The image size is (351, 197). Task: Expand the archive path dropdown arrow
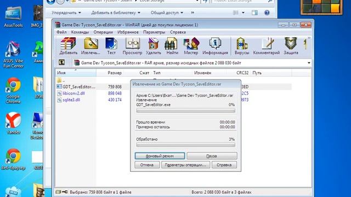tap(309, 63)
